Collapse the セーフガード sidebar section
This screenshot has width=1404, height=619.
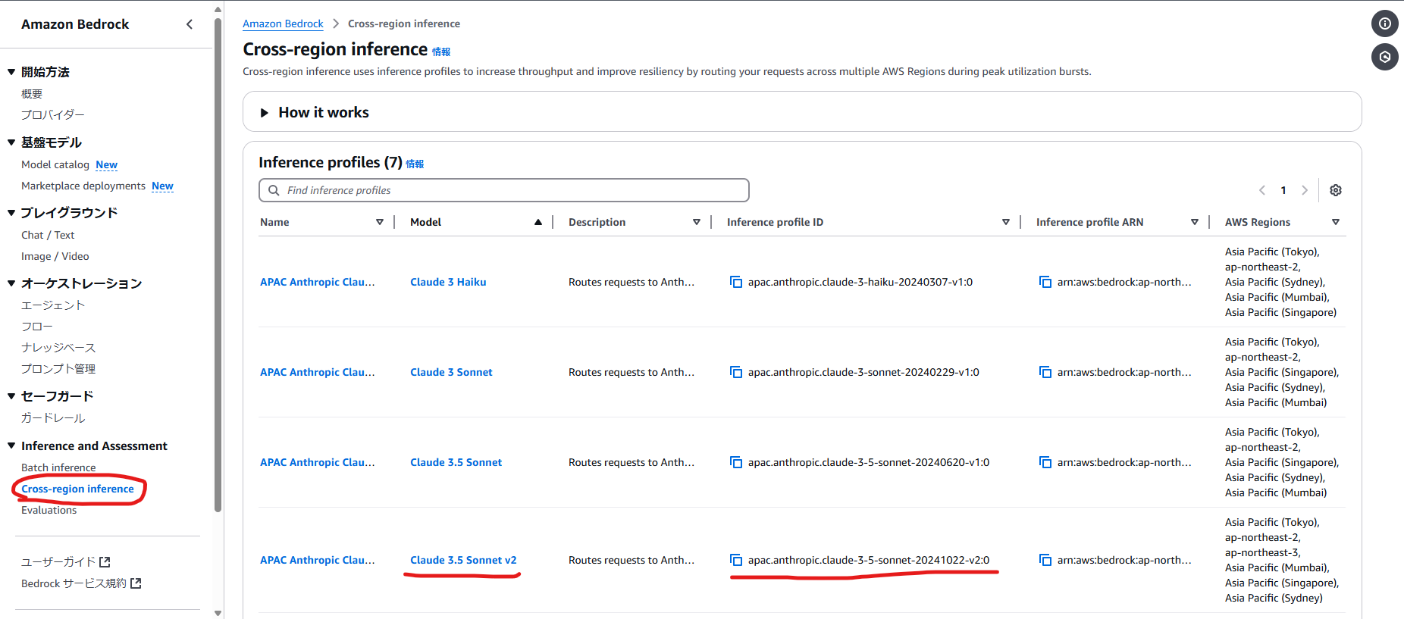click(11, 396)
